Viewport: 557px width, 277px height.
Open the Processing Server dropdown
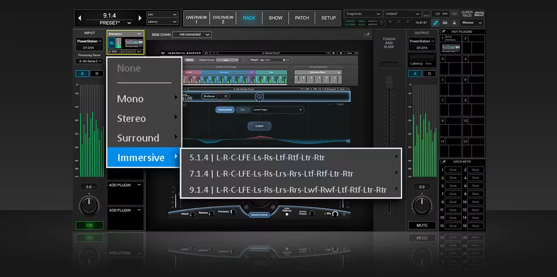[89, 61]
